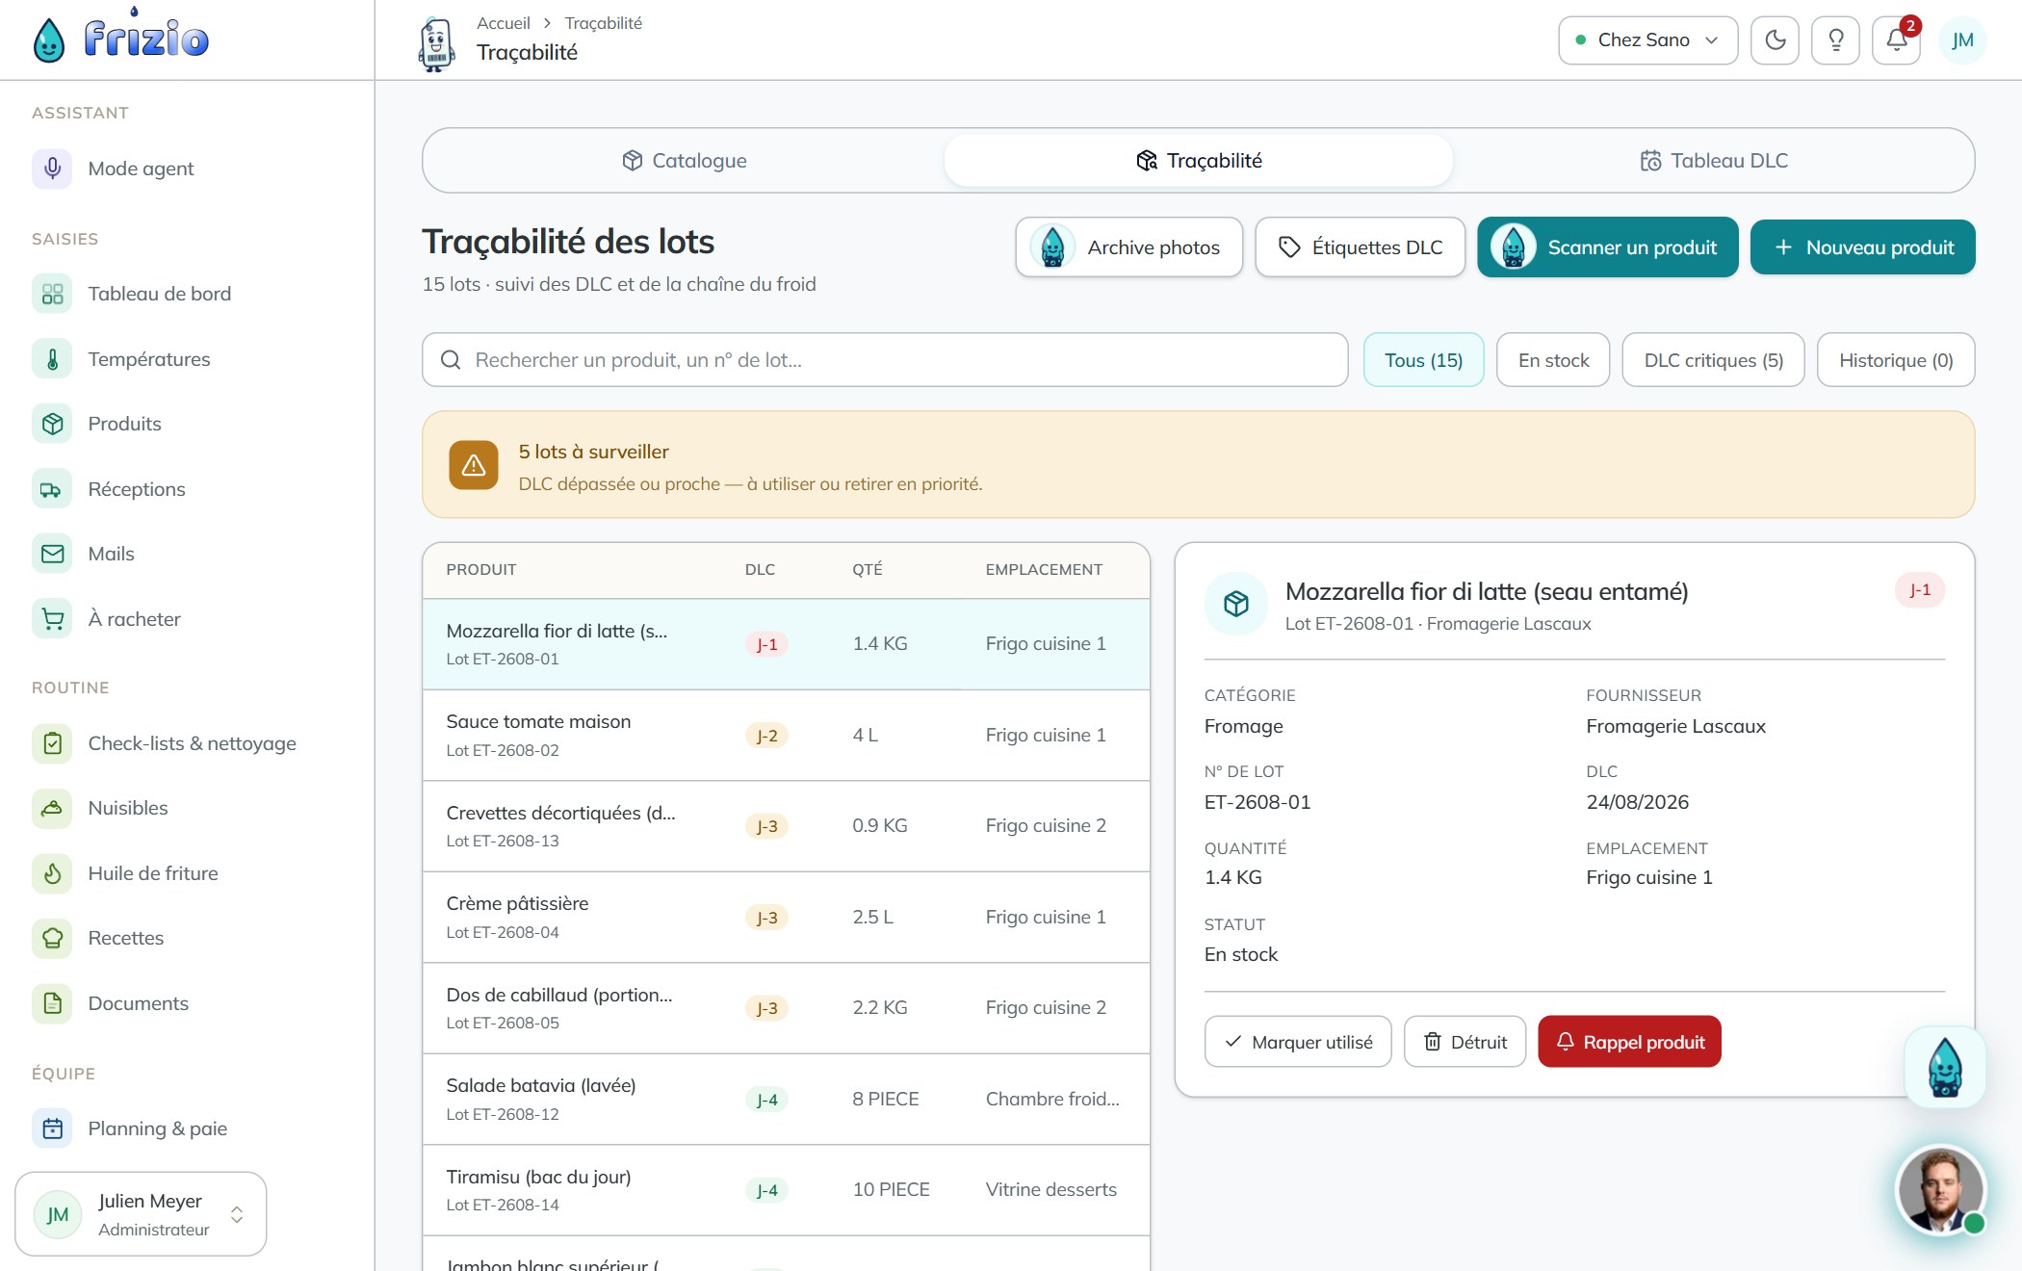Click the Réceptions truck icon

click(52, 489)
